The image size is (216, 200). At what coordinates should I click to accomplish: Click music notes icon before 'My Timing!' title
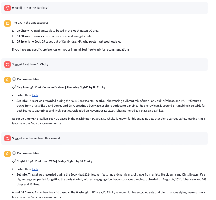pyautogui.click(x=14, y=87)
